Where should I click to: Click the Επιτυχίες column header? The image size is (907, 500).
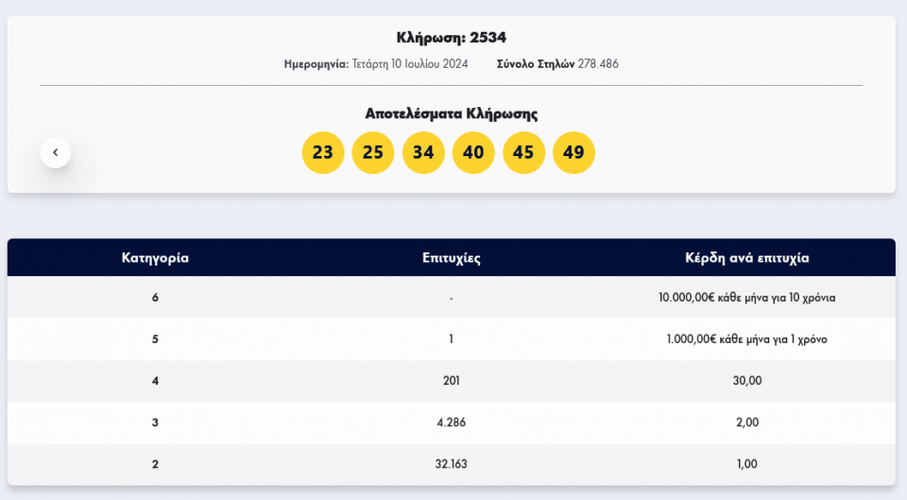[x=452, y=258]
